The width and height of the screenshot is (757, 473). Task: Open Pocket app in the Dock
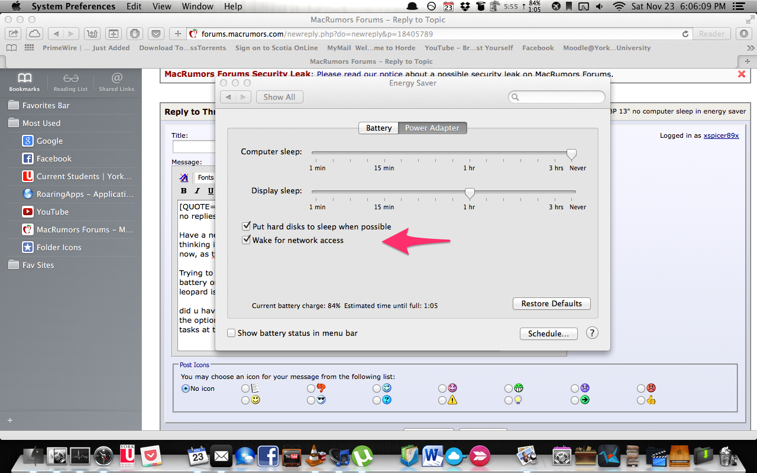(x=151, y=456)
